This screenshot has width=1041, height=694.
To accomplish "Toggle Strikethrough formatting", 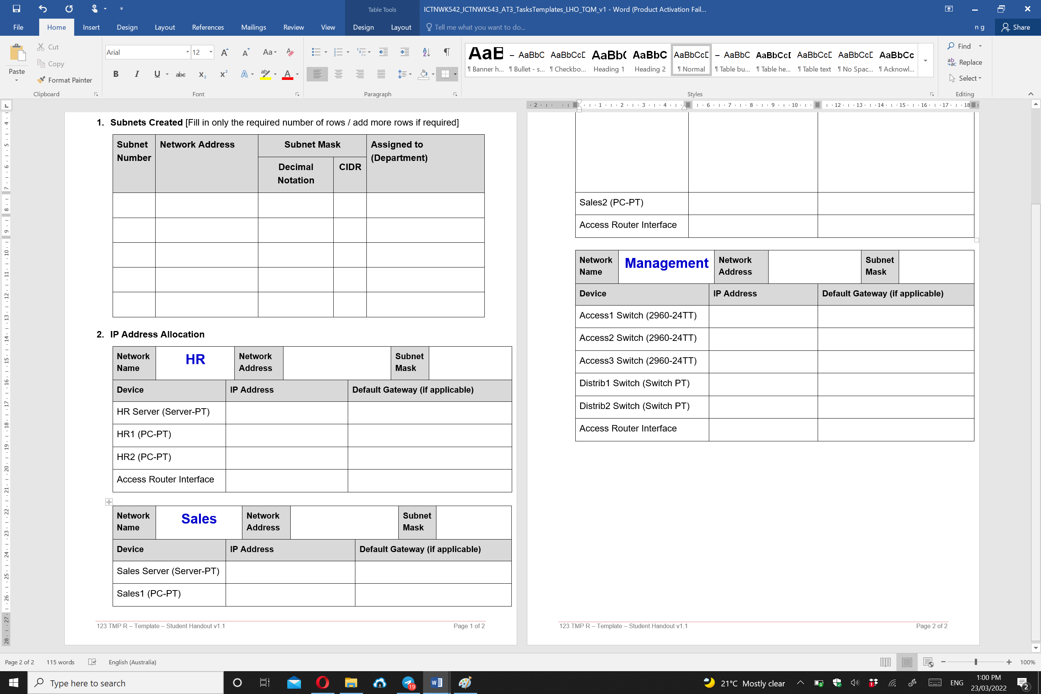I will click(181, 74).
